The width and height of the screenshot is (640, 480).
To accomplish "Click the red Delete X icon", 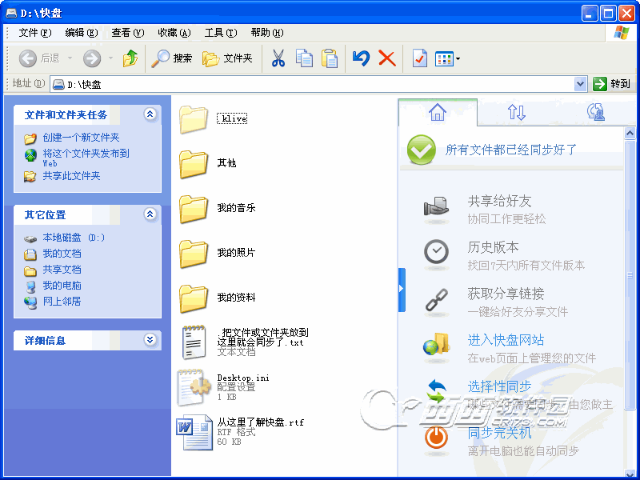I will click(x=387, y=58).
